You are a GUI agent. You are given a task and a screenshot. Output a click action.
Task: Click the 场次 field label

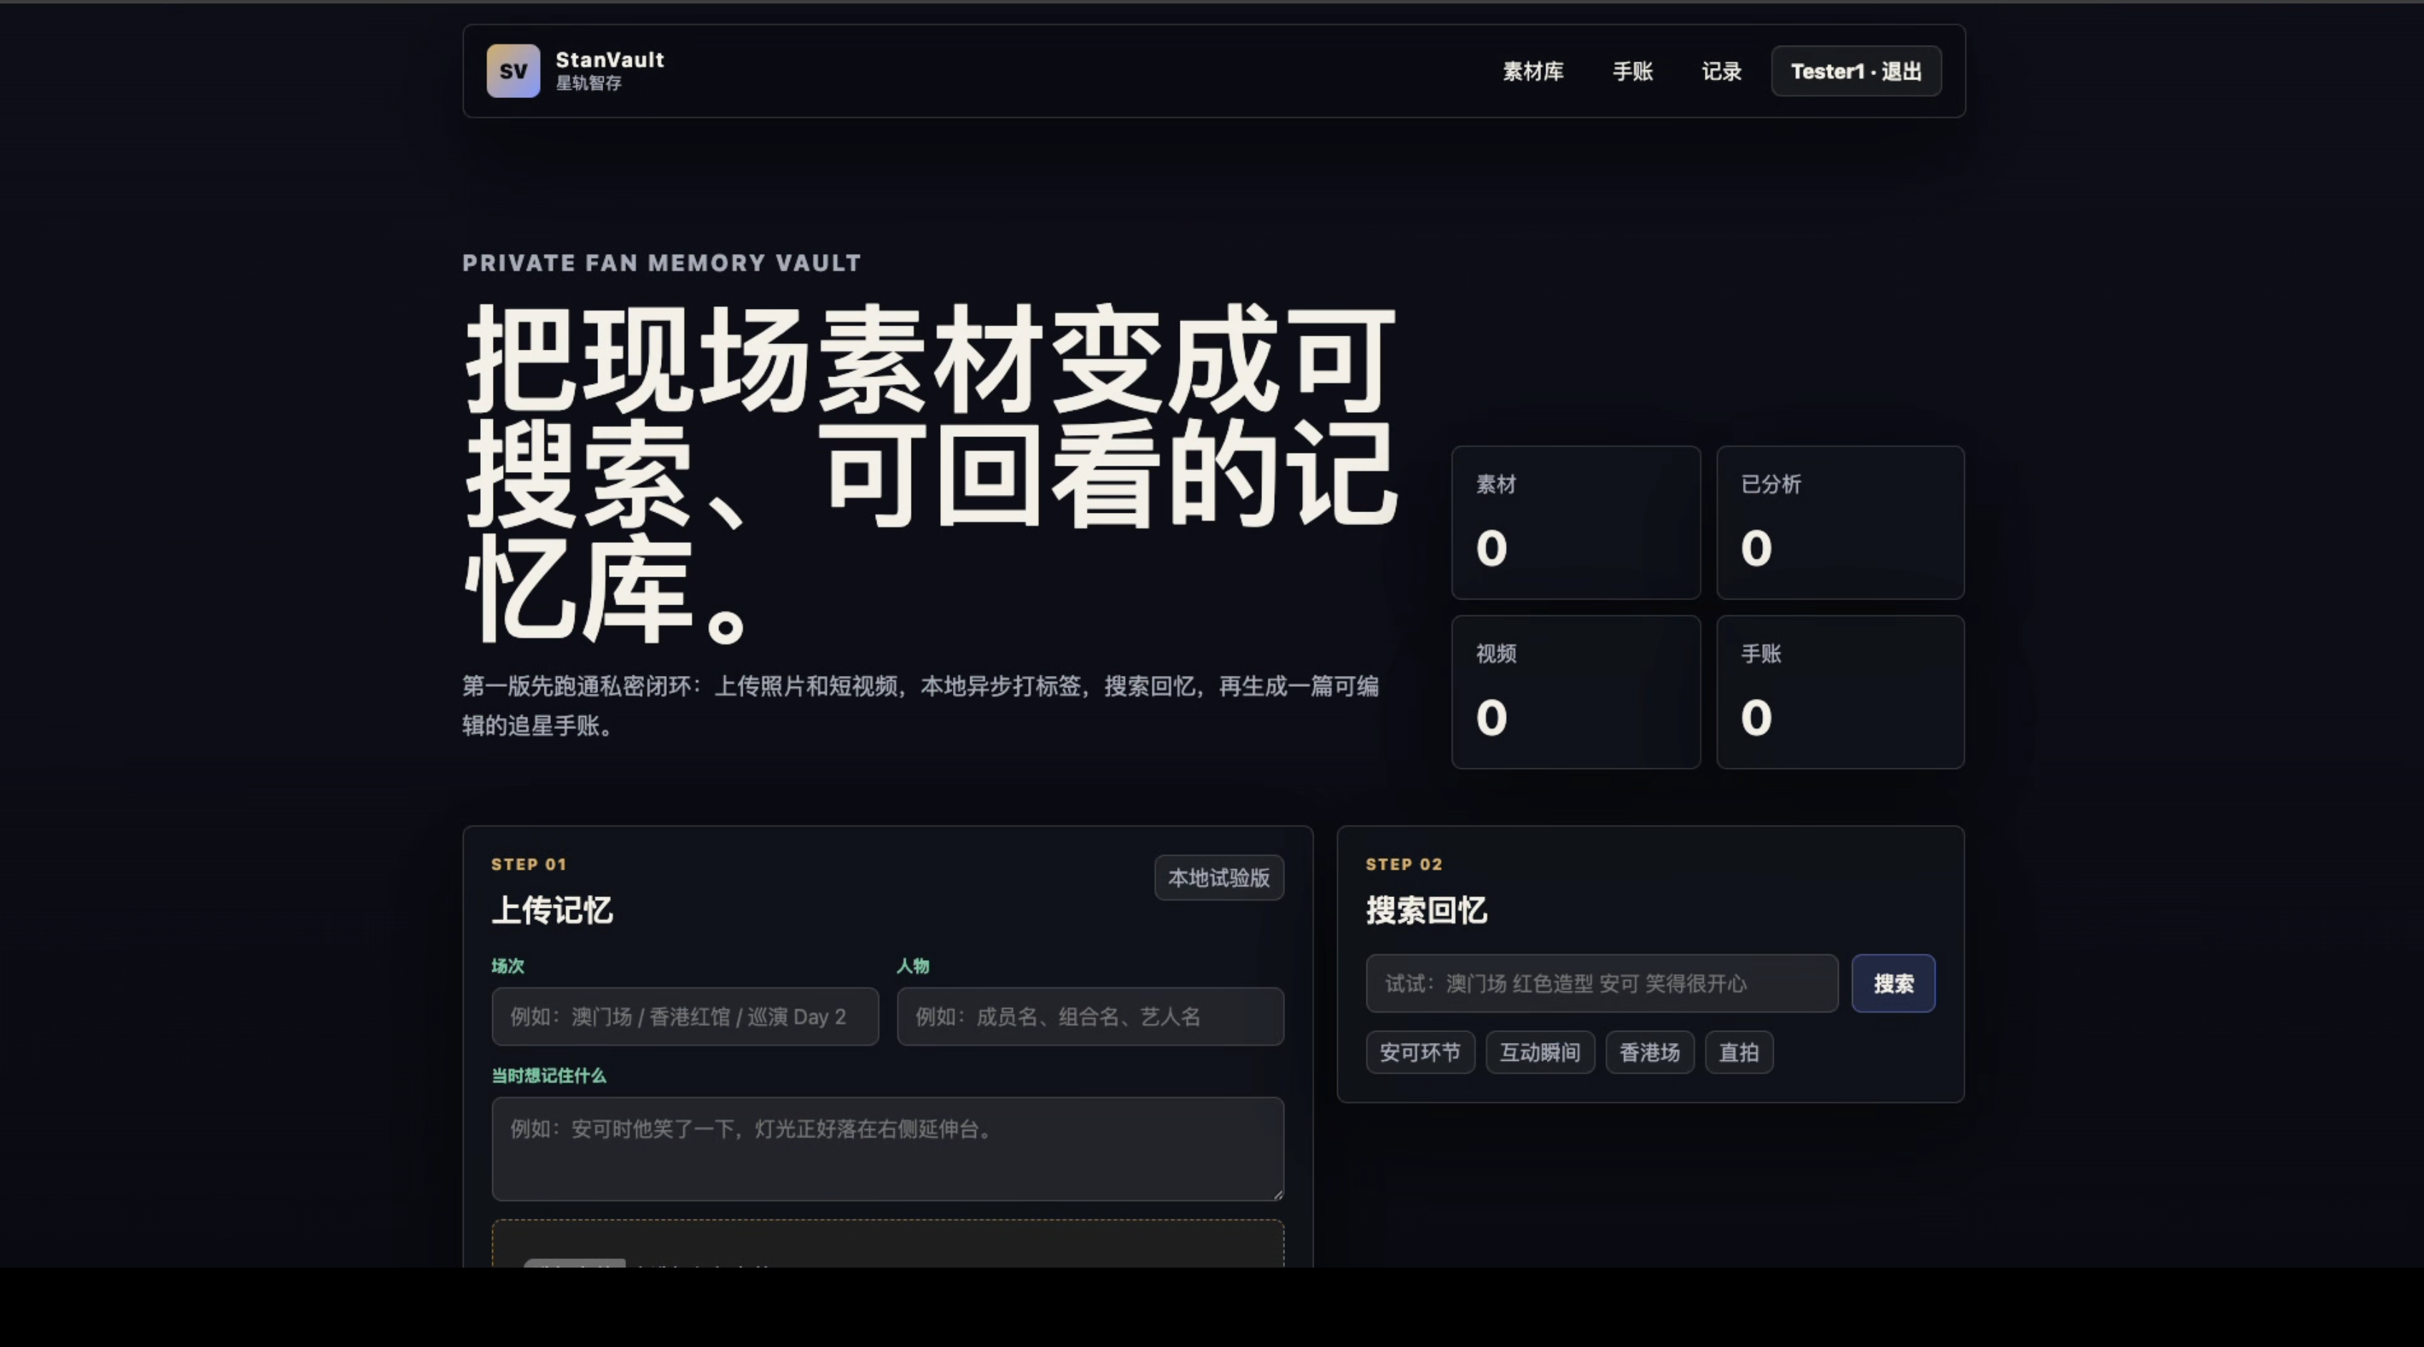click(508, 965)
